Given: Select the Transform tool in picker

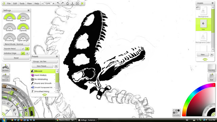Looking at the screenshot, I should (8, 103).
